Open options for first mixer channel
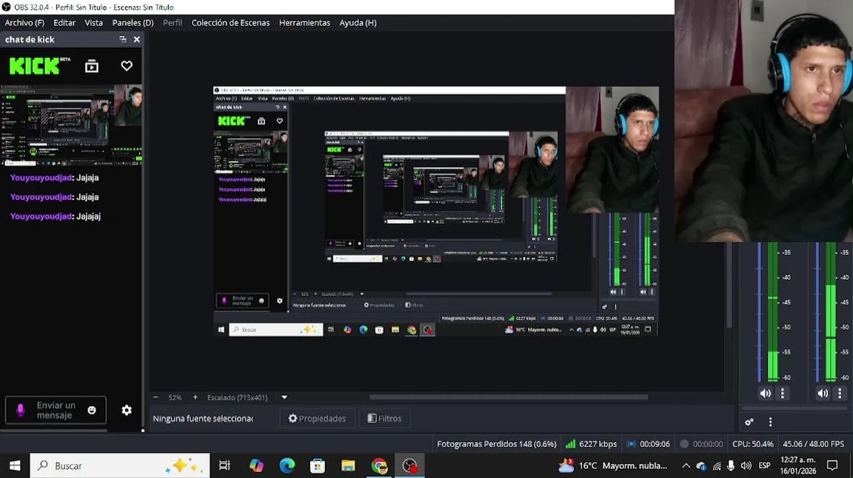Viewport: 853px width, 478px height. click(x=782, y=393)
